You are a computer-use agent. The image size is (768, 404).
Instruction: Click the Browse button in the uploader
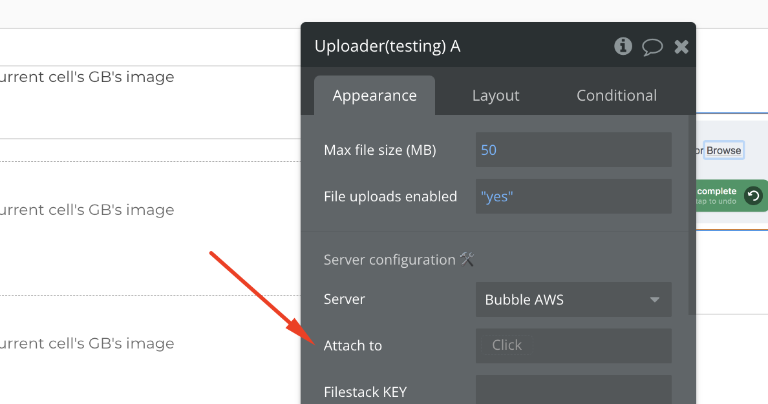coord(724,150)
